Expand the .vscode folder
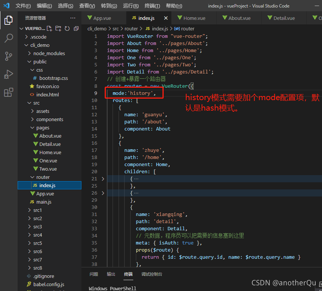 pos(26,37)
